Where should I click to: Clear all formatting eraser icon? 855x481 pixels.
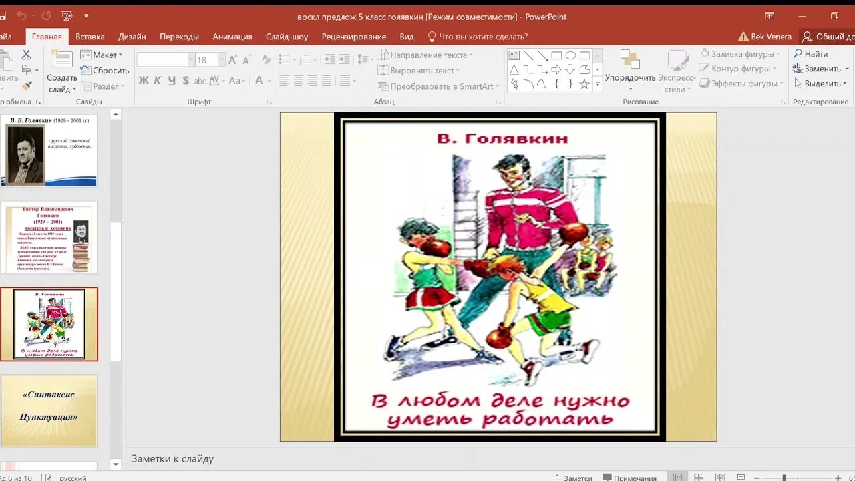266,60
